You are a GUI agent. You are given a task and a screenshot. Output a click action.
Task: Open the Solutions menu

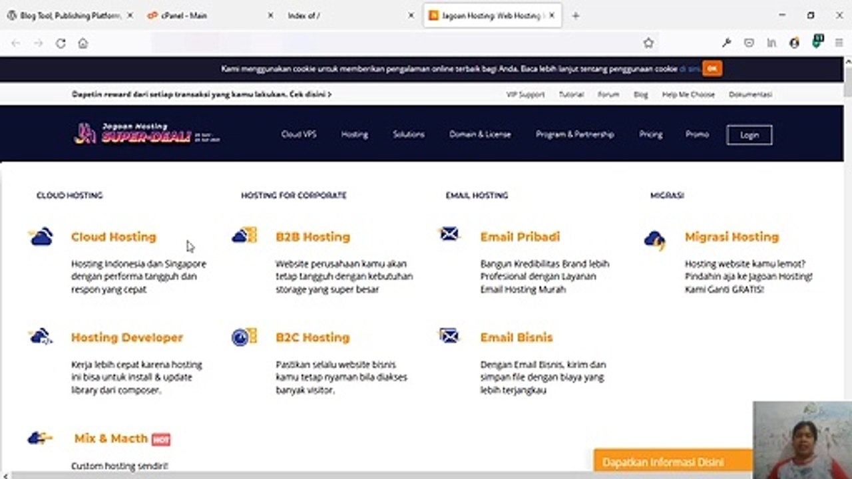tap(409, 134)
